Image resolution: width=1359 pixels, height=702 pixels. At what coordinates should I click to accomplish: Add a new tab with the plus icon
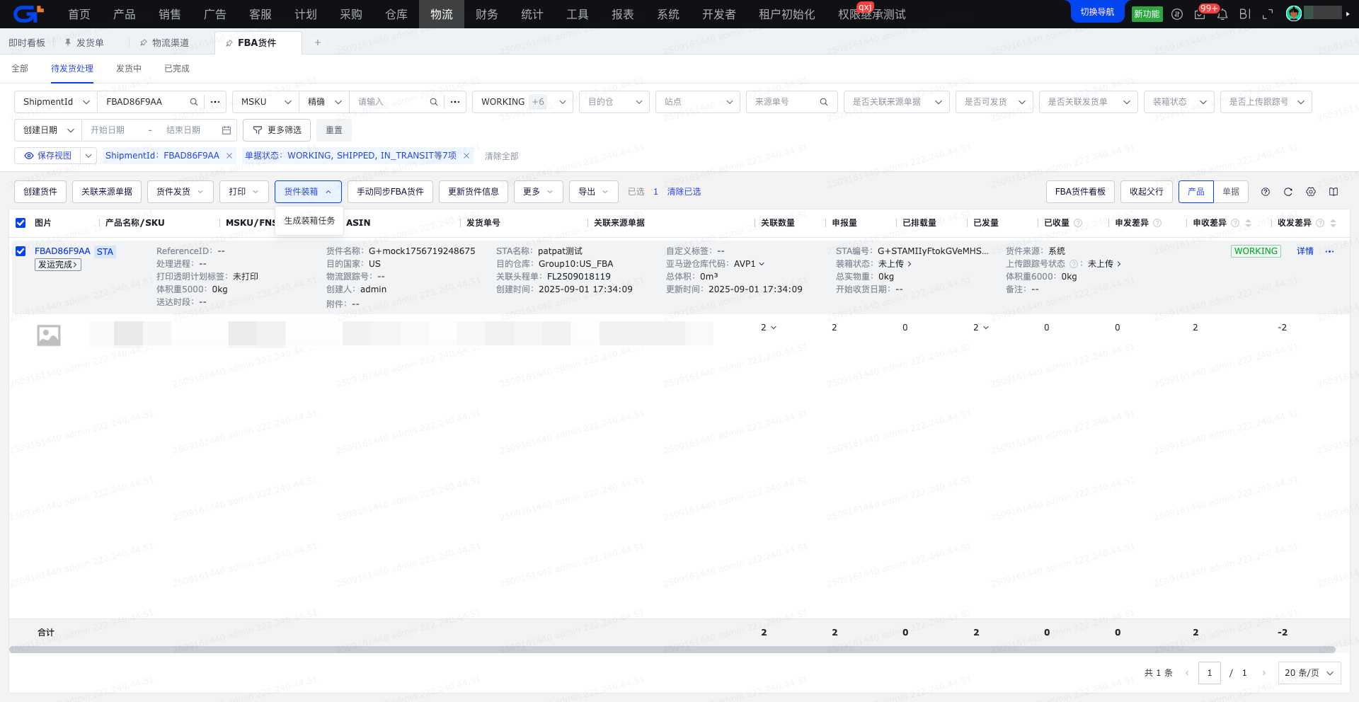[318, 42]
